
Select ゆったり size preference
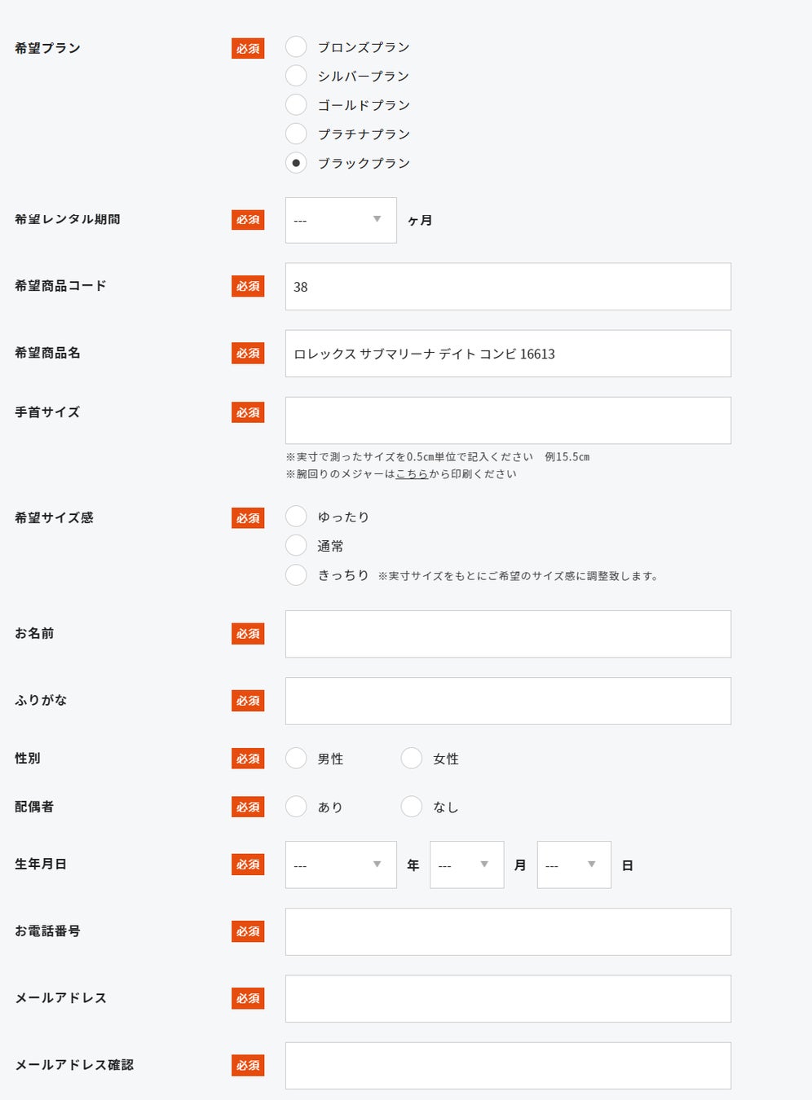coord(296,517)
